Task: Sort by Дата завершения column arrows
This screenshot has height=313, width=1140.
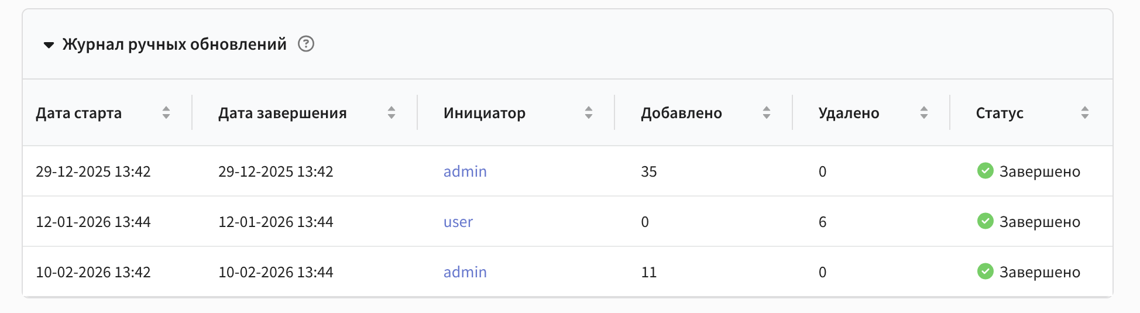Action: pos(392,113)
